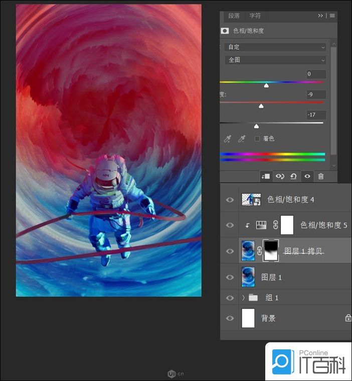Screen dimensions: 352x381
Task: Toggle visibility of 图层 1 layer
Action: (x=230, y=277)
